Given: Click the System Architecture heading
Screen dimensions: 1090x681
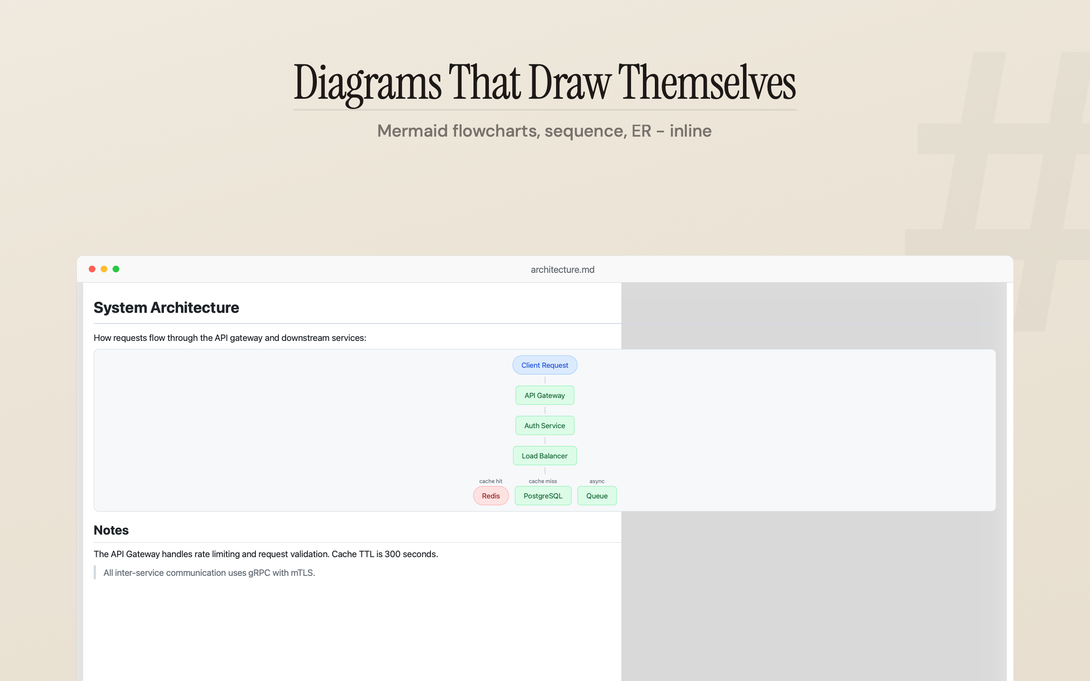Looking at the screenshot, I should click(x=166, y=307).
